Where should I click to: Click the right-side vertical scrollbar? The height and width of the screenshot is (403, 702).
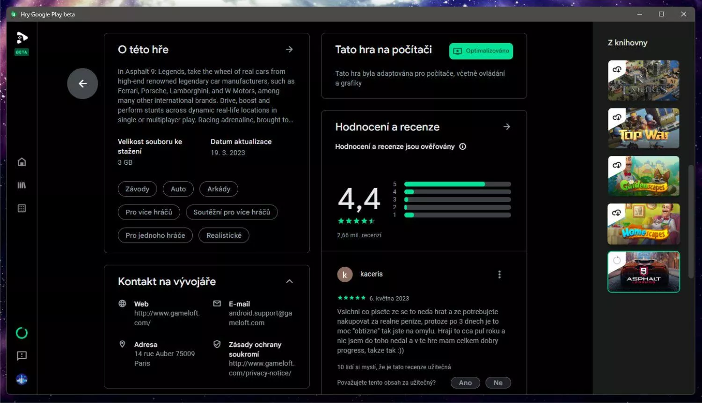[x=691, y=222]
